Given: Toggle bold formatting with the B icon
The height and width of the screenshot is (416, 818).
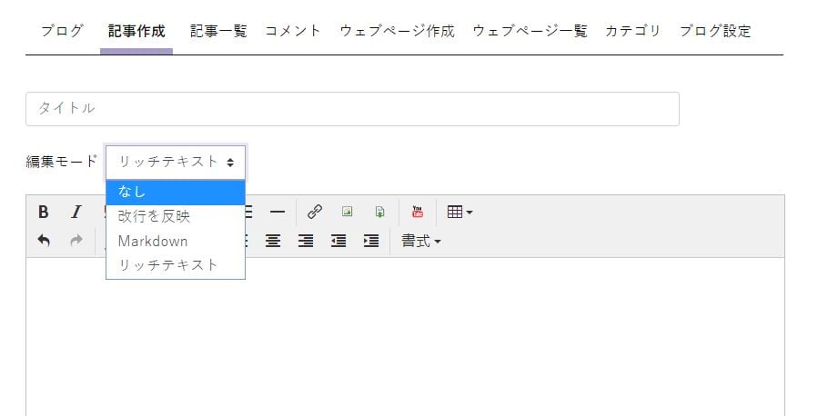Looking at the screenshot, I should pos(44,212).
